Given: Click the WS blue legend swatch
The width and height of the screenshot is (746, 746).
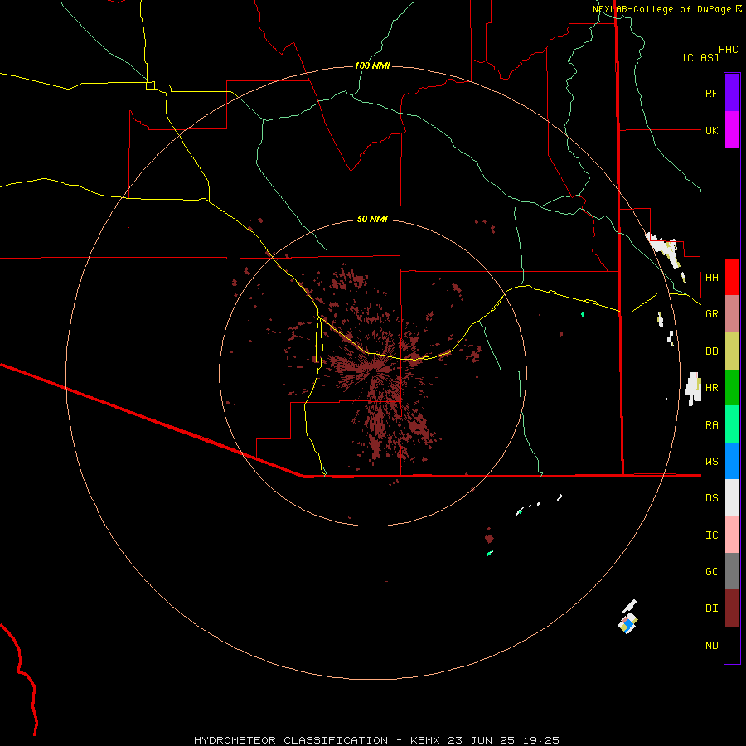Looking at the screenshot, I should point(732,461).
